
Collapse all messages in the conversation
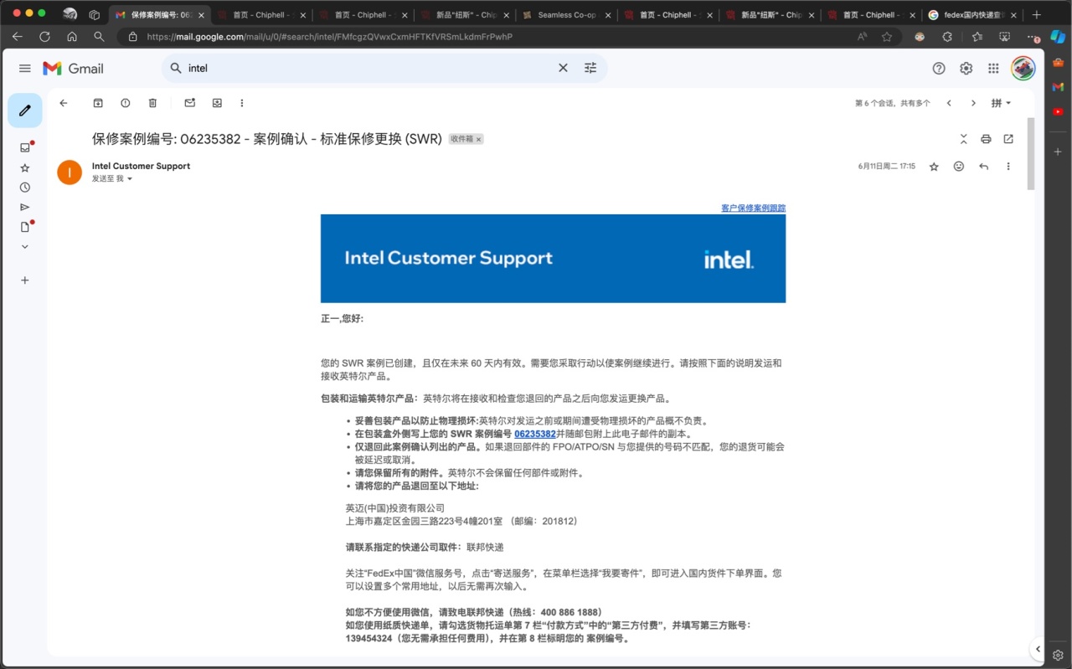click(963, 139)
